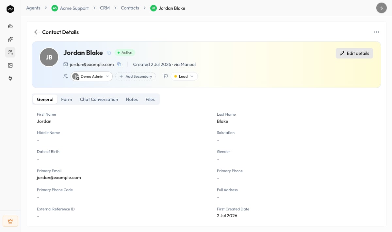Click the Active status badge
This screenshot has height=232, width=392.
coord(125,53)
